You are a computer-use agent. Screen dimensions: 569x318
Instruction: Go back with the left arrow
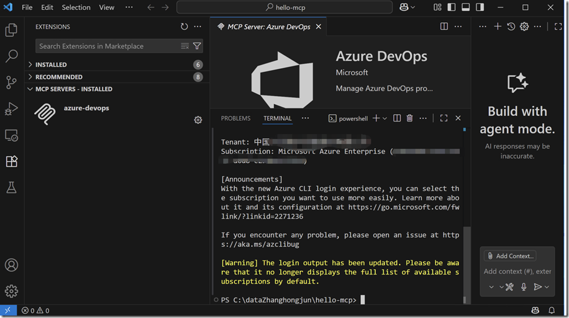[150, 7]
